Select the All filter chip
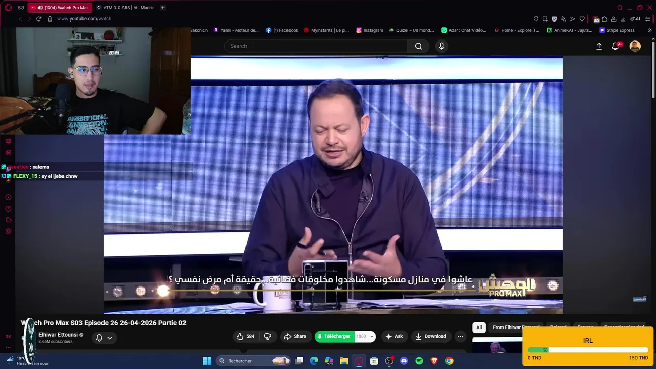656x369 pixels. coord(479,327)
